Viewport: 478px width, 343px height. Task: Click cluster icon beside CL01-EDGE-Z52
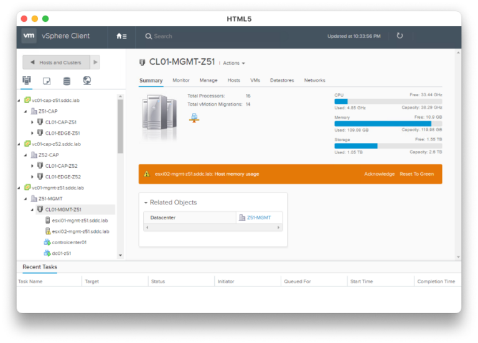point(40,176)
